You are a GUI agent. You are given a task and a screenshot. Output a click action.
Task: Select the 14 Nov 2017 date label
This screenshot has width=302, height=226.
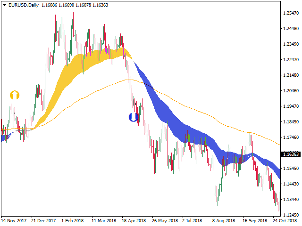(14, 221)
